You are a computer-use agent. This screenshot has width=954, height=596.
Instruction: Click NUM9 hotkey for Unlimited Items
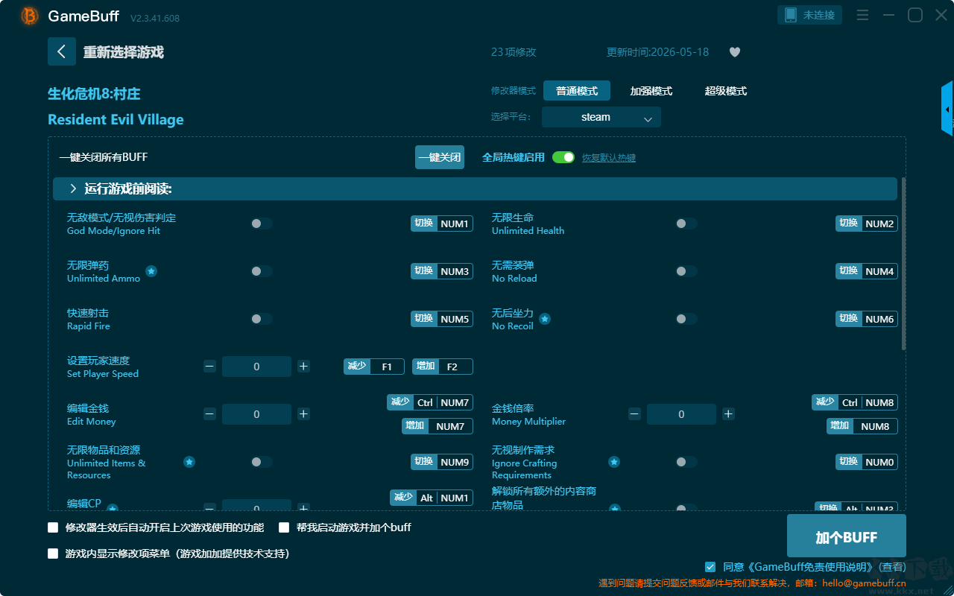442,462
